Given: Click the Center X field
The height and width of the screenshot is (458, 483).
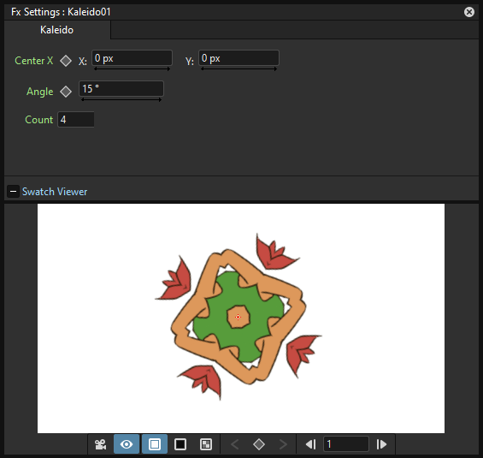Looking at the screenshot, I should click(x=132, y=58).
